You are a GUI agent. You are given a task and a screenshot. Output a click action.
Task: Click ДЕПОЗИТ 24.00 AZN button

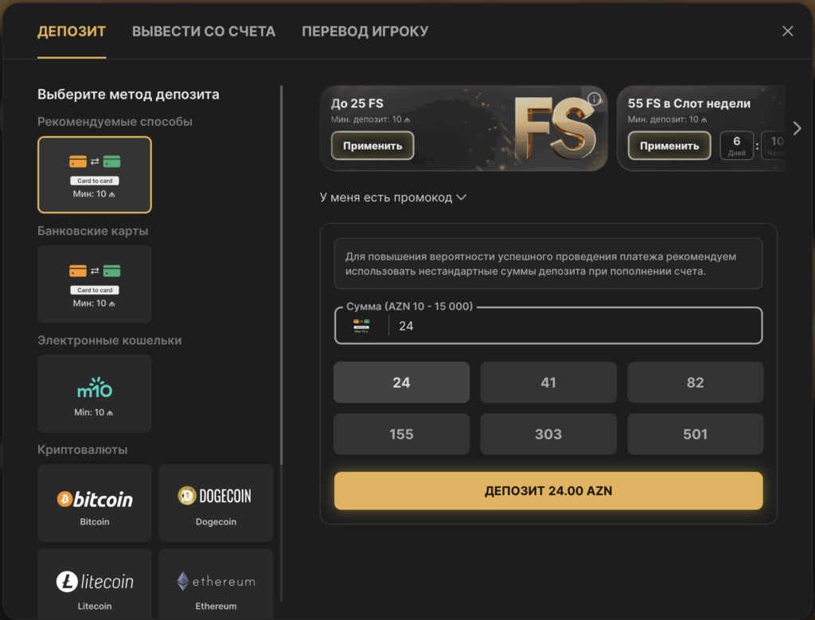pyautogui.click(x=548, y=490)
